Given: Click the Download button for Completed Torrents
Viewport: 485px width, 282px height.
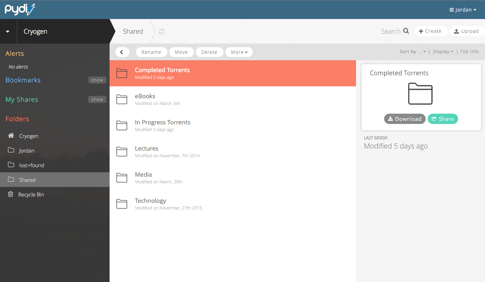Looking at the screenshot, I should pyautogui.click(x=405, y=119).
